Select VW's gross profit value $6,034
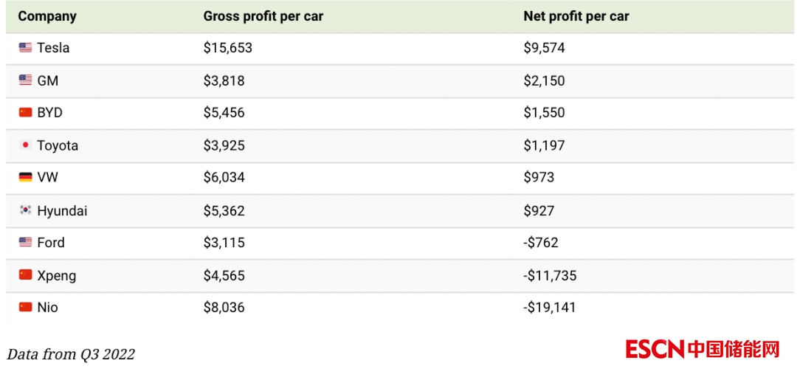The image size is (797, 369). point(224,177)
